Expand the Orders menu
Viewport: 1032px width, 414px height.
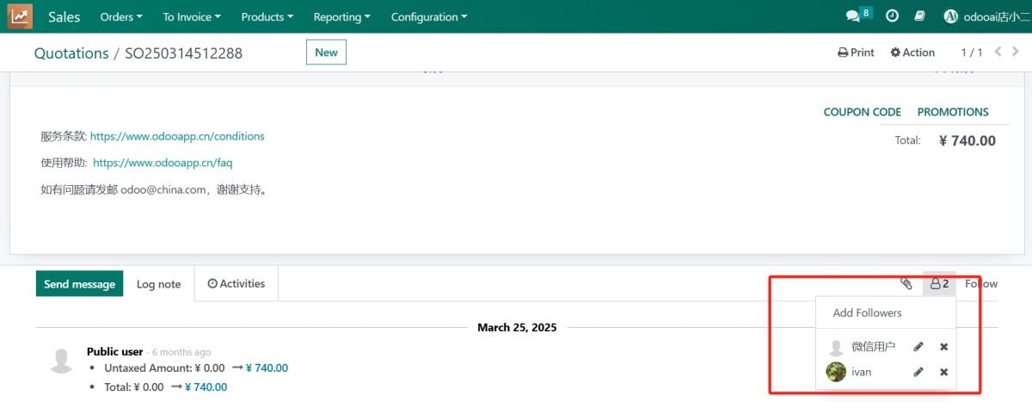pos(121,16)
